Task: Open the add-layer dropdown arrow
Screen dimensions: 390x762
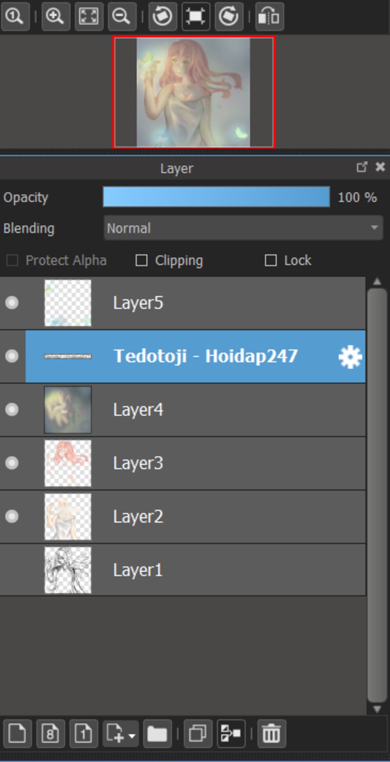Action: pyautogui.click(x=132, y=736)
